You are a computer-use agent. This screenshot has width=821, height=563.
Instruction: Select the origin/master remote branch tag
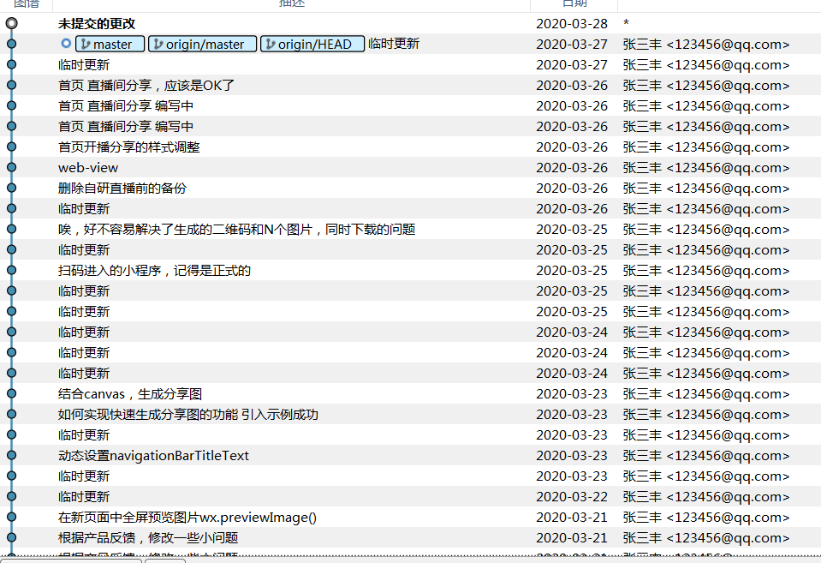pyautogui.click(x=202, y=45)
